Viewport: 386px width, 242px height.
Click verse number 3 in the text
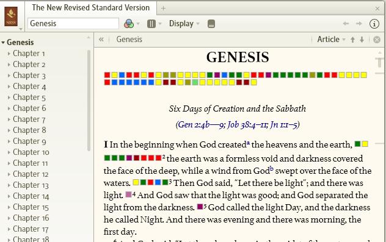tap(170, 182)
